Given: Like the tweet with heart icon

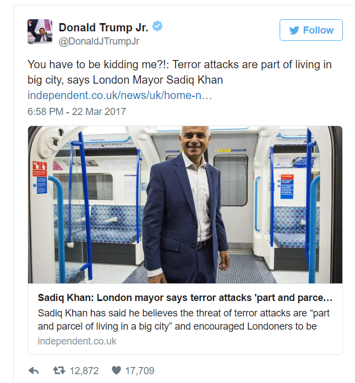Looking at the screenshot, I should tap(116, 370).
